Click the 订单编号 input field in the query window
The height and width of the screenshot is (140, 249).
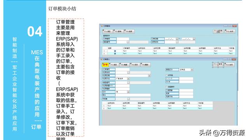(123, 39)
